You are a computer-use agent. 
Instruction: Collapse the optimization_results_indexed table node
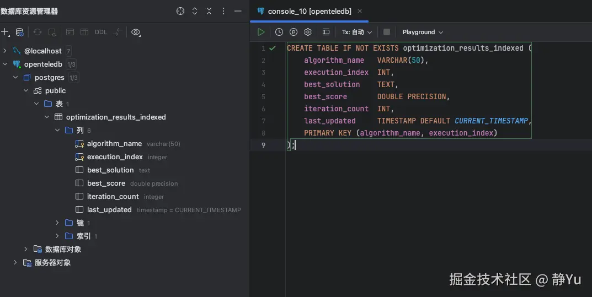47,117
